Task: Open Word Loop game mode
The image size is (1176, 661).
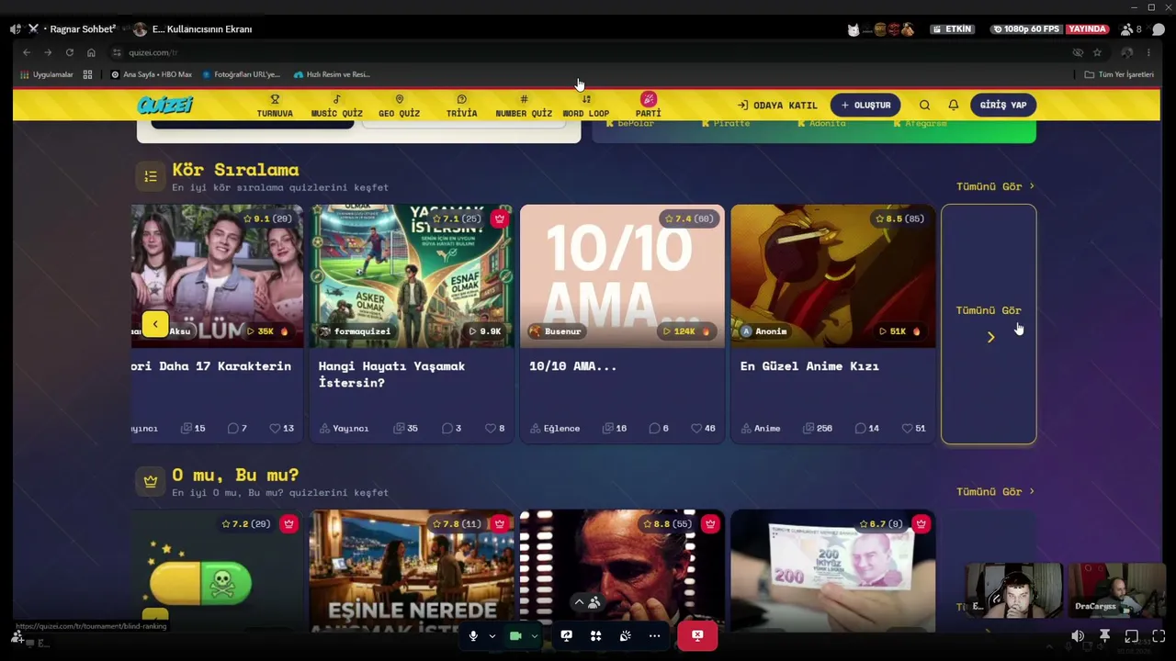Action: pyautogui.click(x=585, y=106)
